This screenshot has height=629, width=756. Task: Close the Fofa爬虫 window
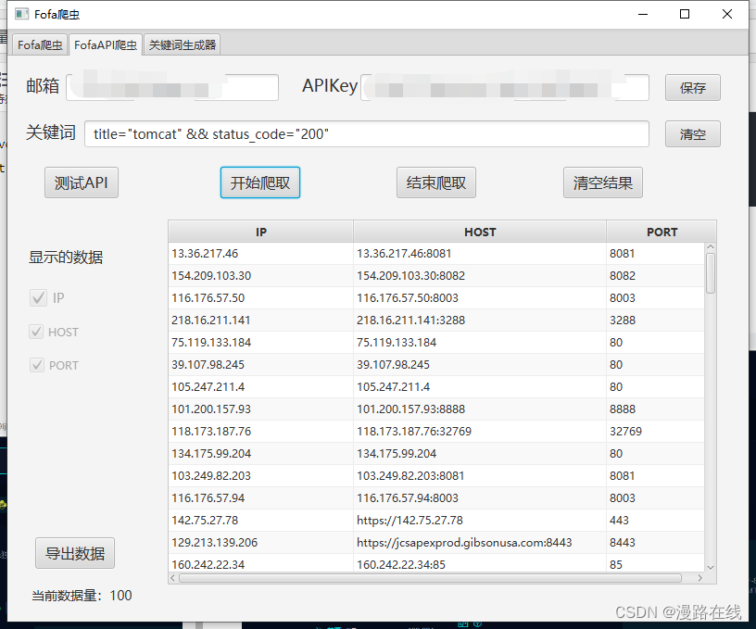coord(727,14)
